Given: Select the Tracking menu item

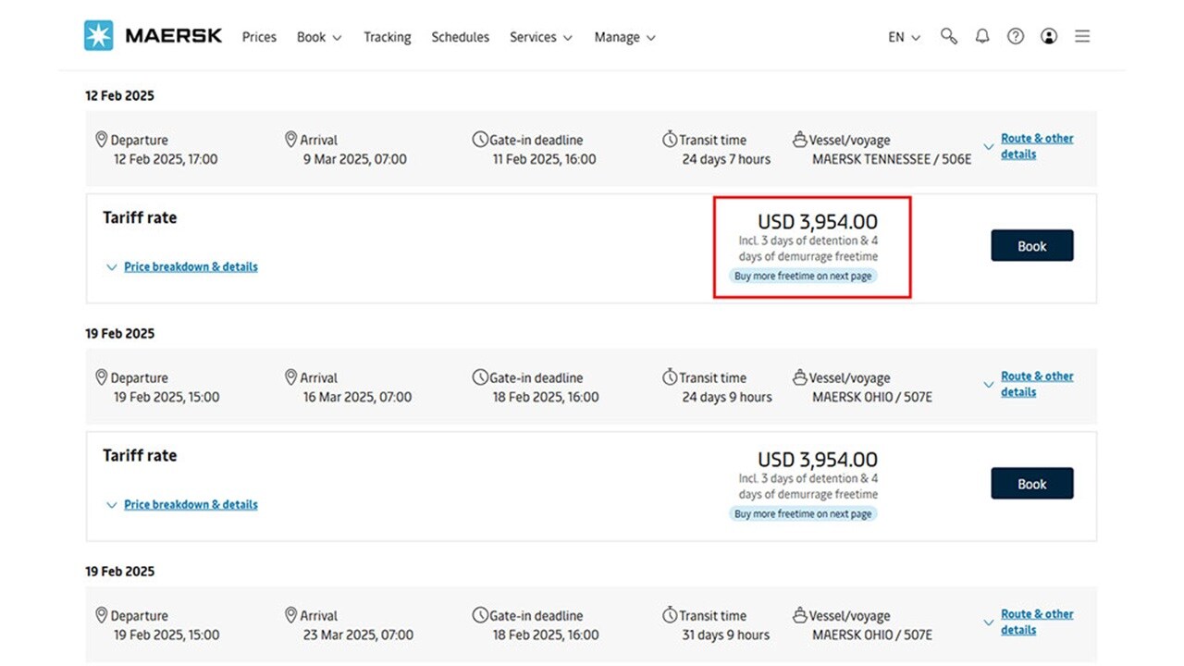Looking at the screenshot, I should pyautogui.click(x=387, y=37).
